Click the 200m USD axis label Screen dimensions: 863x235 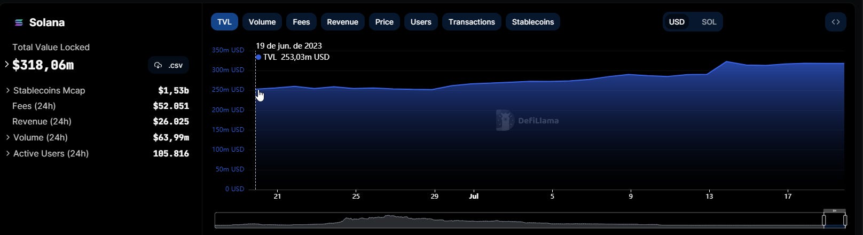pyautogui.click(x=228, y=110)
